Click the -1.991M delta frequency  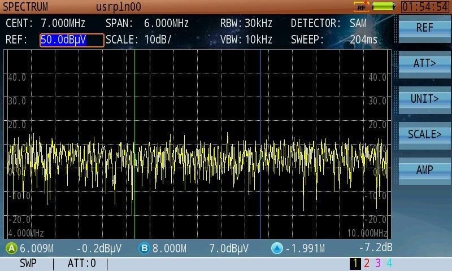click(305, 248)
